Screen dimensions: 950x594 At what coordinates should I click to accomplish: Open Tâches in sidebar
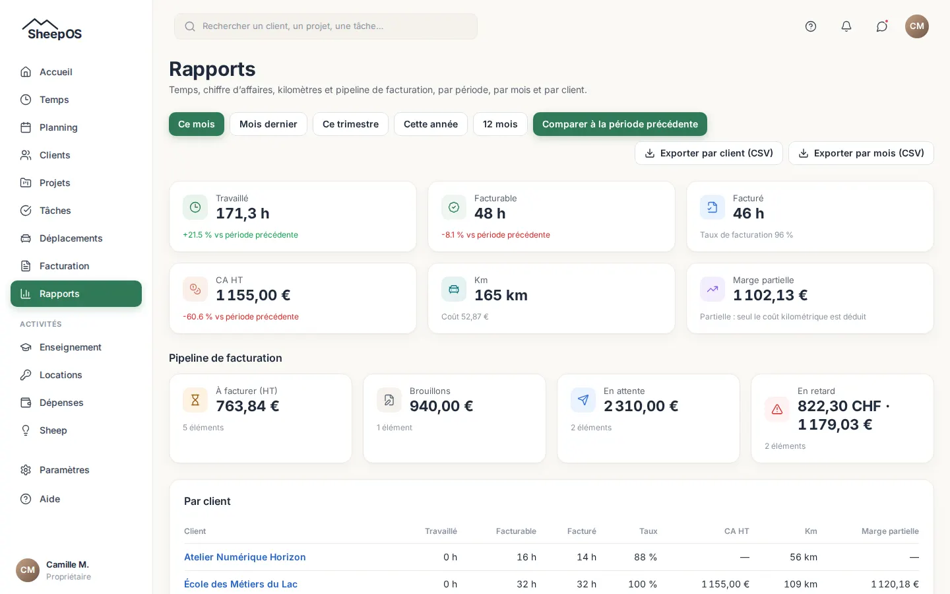[76, 211]
